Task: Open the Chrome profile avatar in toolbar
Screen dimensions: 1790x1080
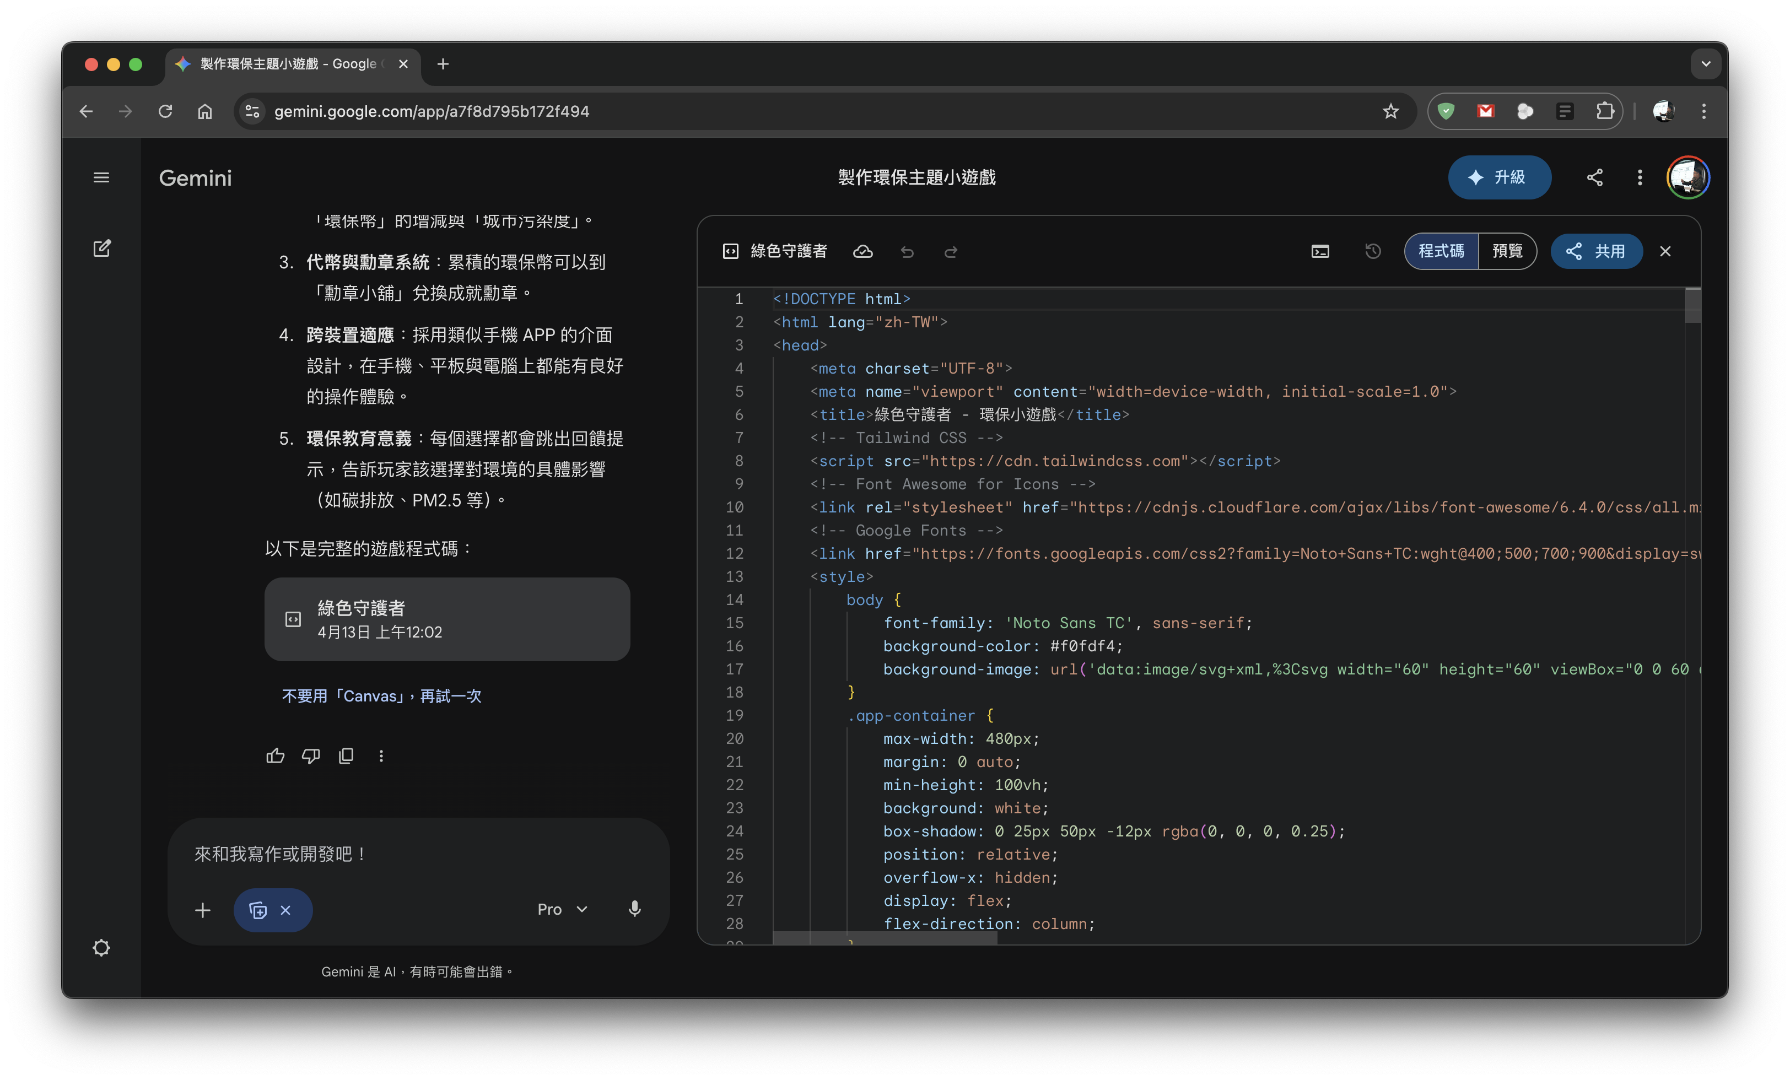Action: pyautogui.click(x=1663, y=111)
